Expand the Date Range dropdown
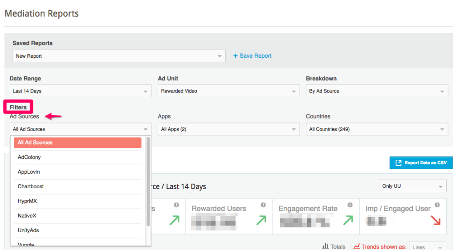Viewport: 456px width, 250px height. [80, 91]
